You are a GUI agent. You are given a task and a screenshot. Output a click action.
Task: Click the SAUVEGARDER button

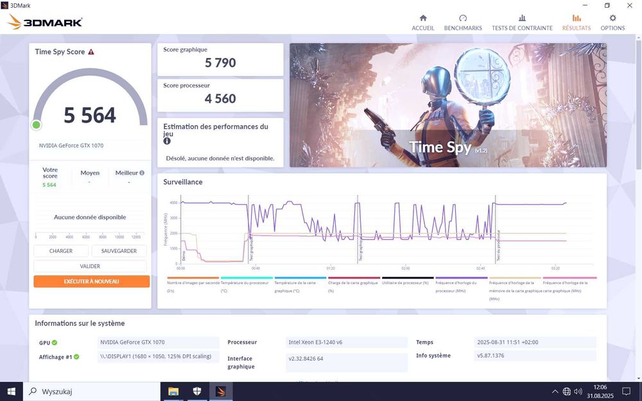click(119, 251)
